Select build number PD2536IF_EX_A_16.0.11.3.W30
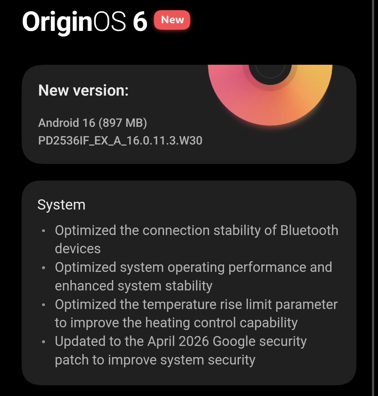Image resolution: width=378 pixels, height=396 pixels. (x=120, y=141)
